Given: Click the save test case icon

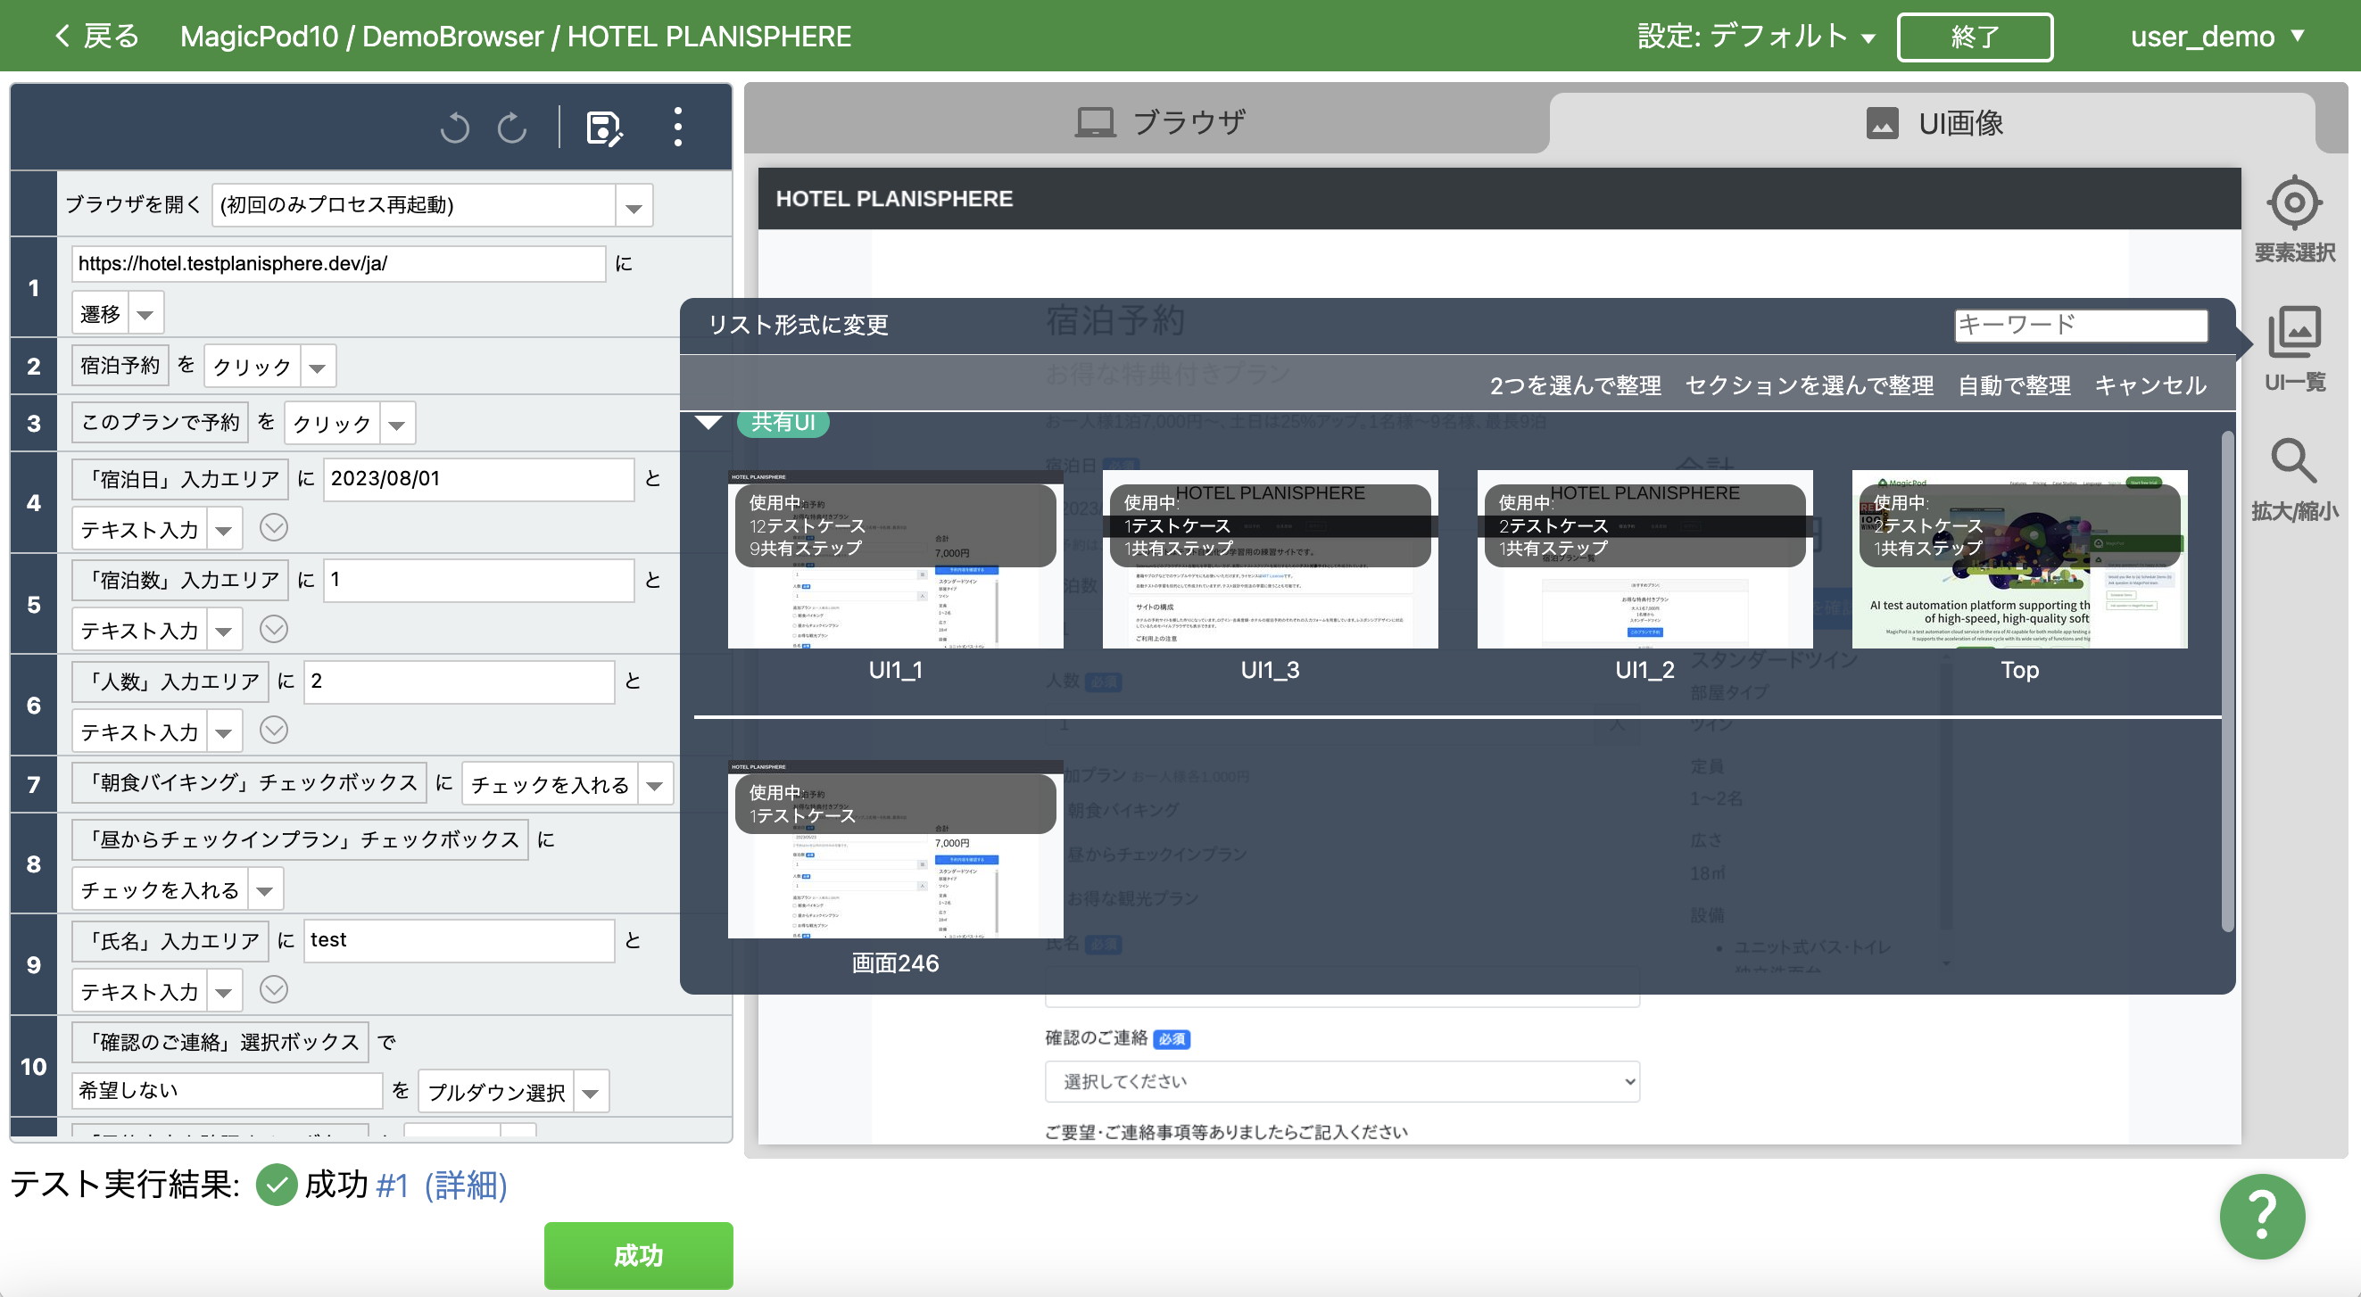Looking at the screenshot, I should (x=604, y=128).
